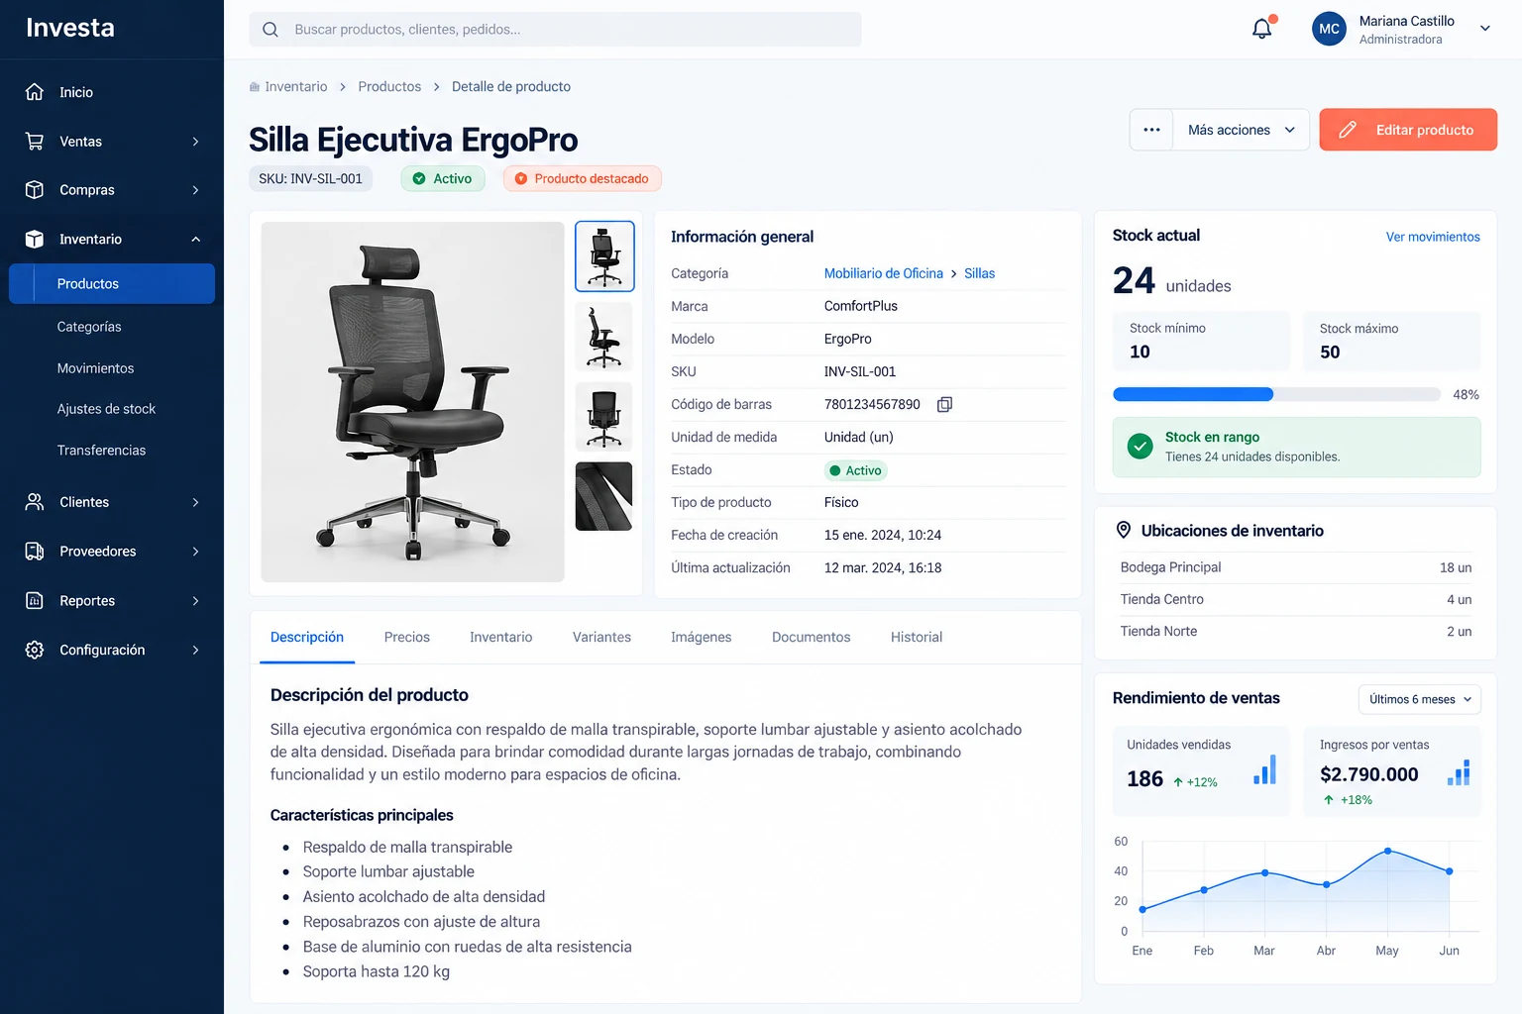This screenshot has width=1522, height=1014.
Task: Click the Unidades vendidas bar chart icon
Action: coord(1265,770)
